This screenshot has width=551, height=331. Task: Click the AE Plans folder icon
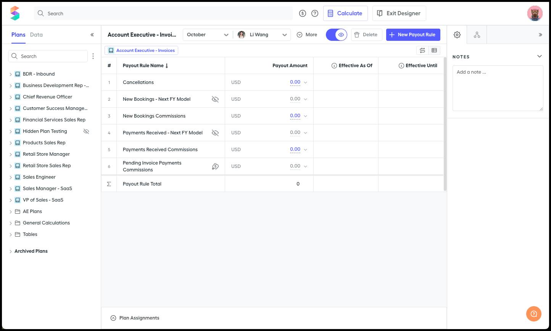click(18, 212)
